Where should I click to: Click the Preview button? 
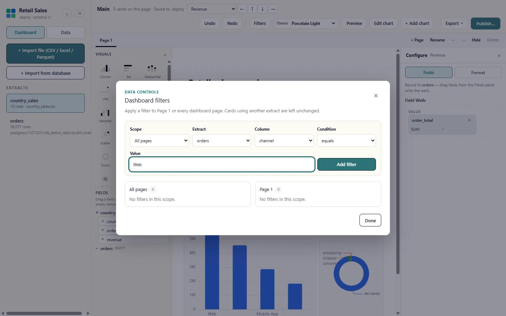point(354,24)
